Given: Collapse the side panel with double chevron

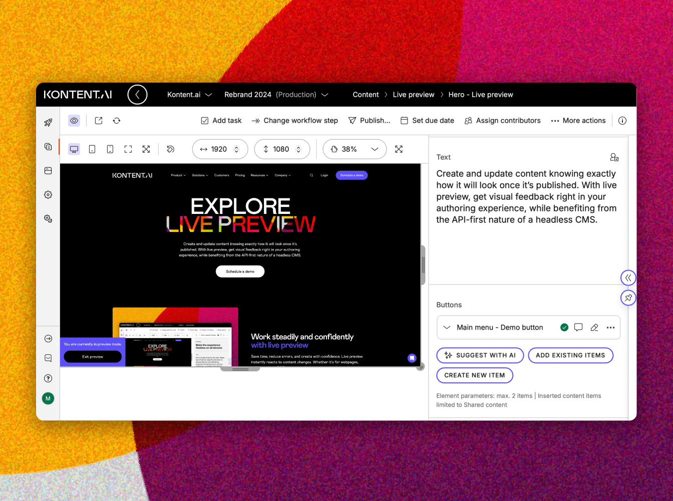Looking at the screenshot, I should [628, 278].
